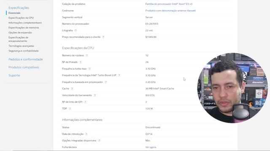Open Produtos compatíveis
270x151 pixels.
[x=24, y=67]
